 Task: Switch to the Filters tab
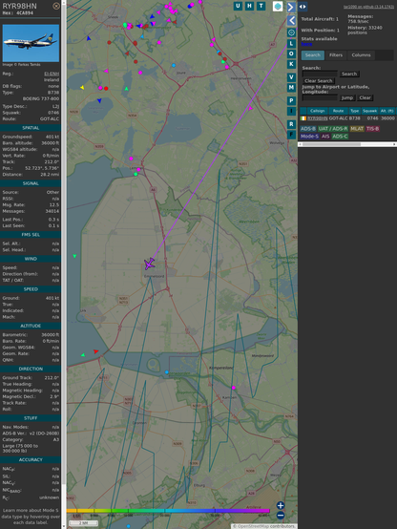coord(336,55)
